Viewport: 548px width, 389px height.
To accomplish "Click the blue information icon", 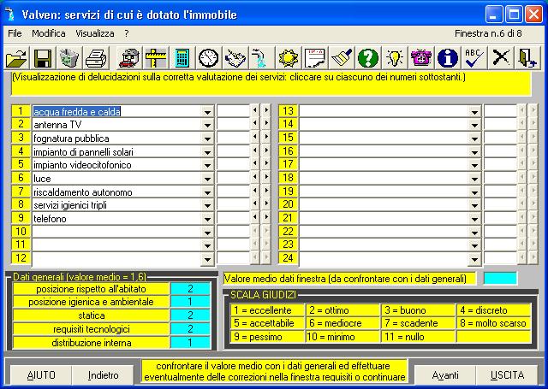I will click(x=446, y=58).
